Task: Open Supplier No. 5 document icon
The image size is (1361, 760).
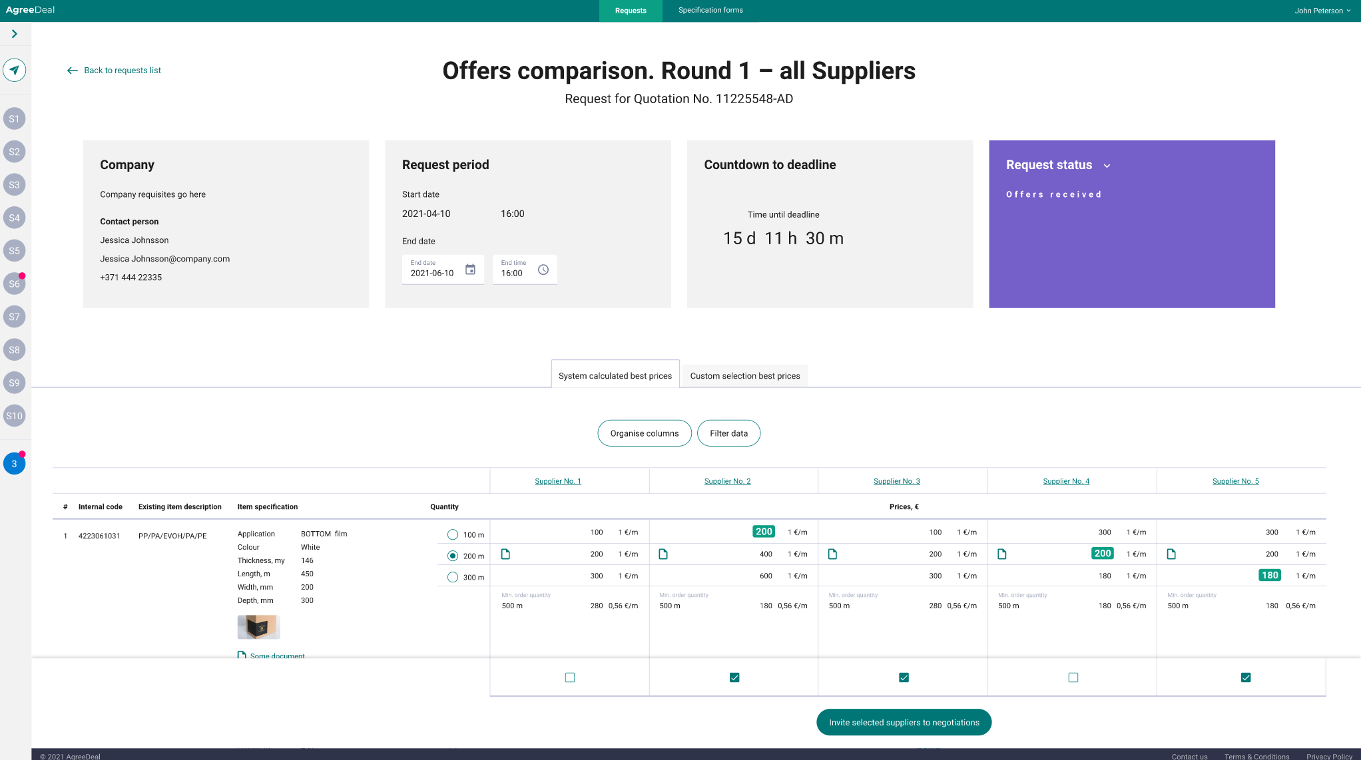Action: (1171, 554)
